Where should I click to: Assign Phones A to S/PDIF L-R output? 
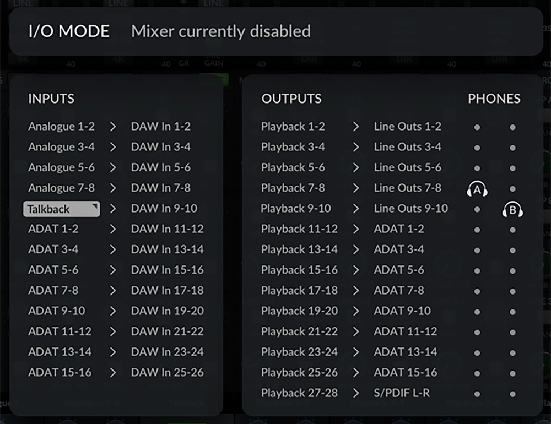477,394
